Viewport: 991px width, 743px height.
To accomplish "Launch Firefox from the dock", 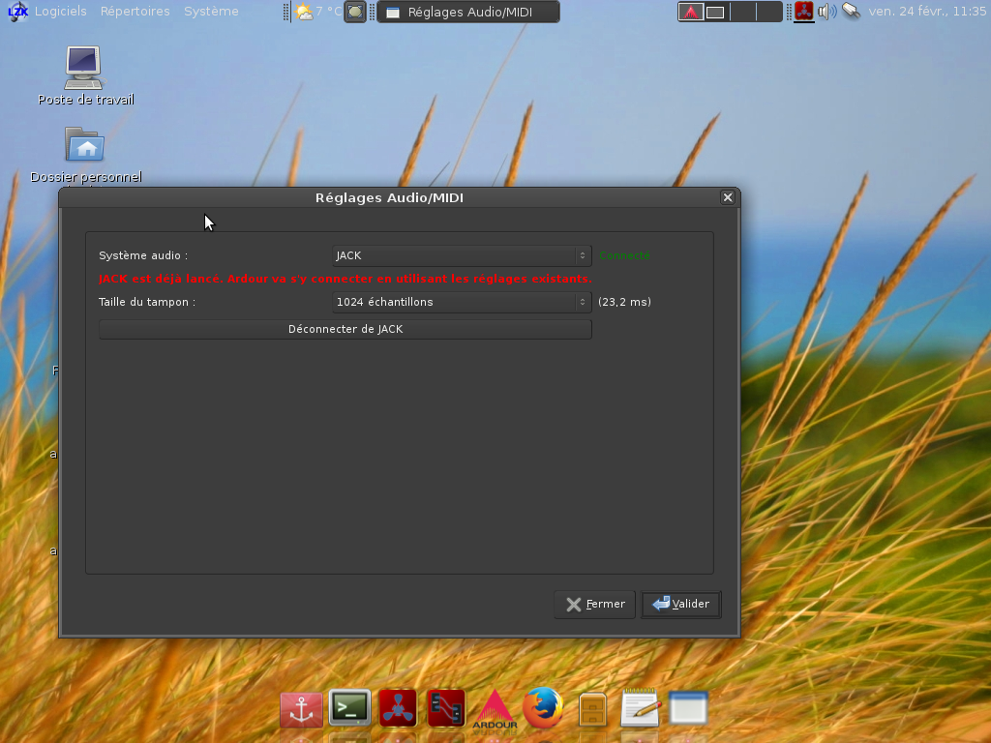I will click(543, 707).
